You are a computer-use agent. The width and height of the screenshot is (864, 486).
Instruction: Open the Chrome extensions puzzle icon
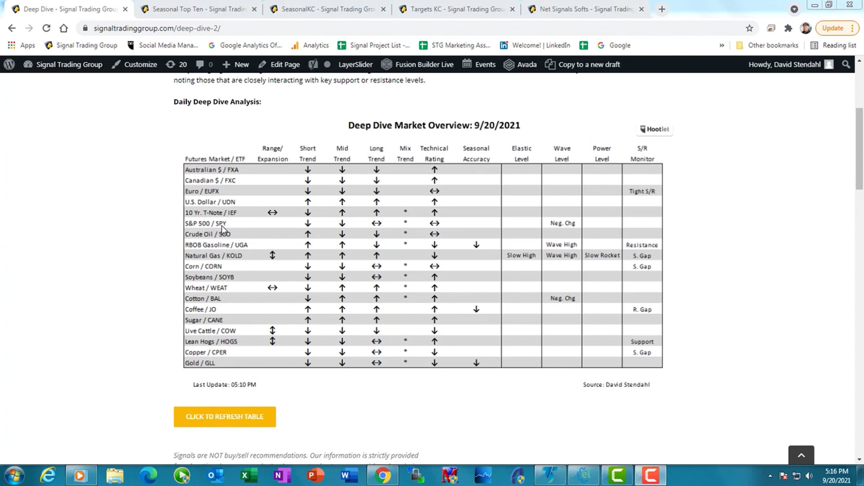click(x=788, y=28)
